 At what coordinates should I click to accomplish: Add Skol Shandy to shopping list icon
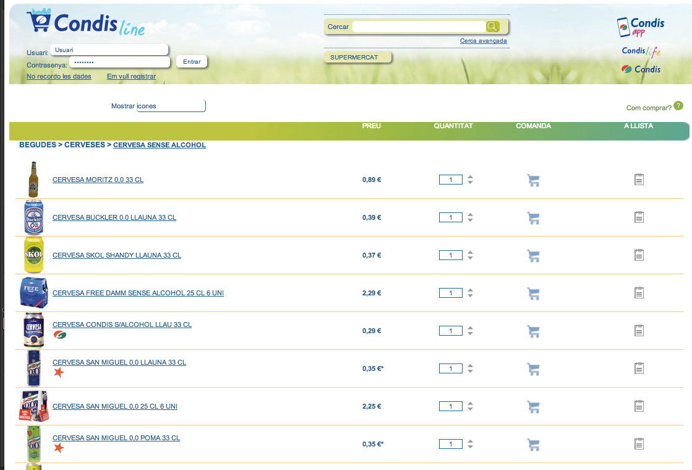click(x=639, y=255)
